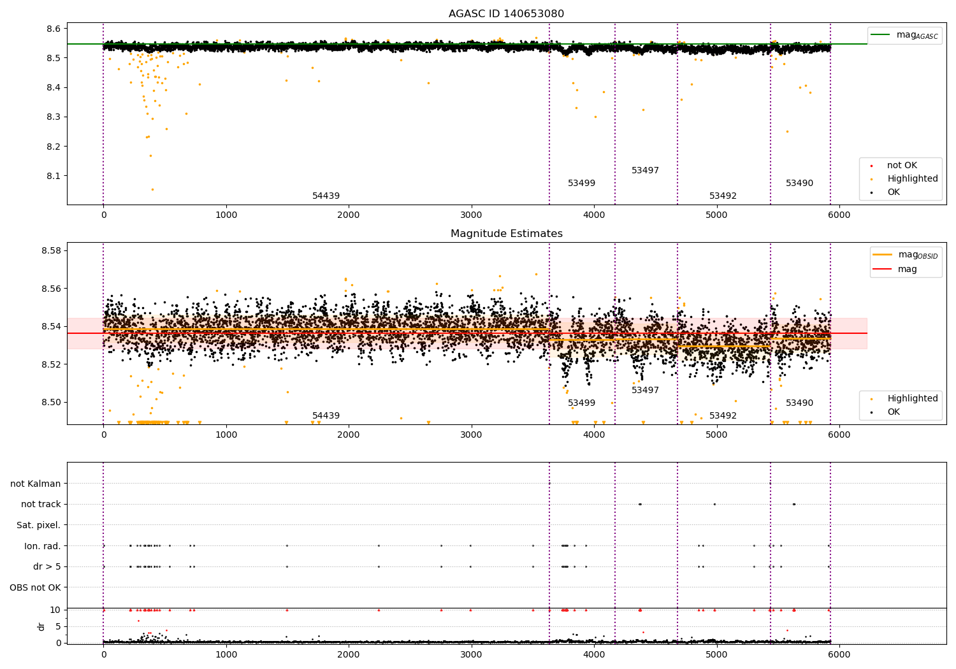
Task: Click OBSID label 53492 in top plot
Action: pos(723,196)
